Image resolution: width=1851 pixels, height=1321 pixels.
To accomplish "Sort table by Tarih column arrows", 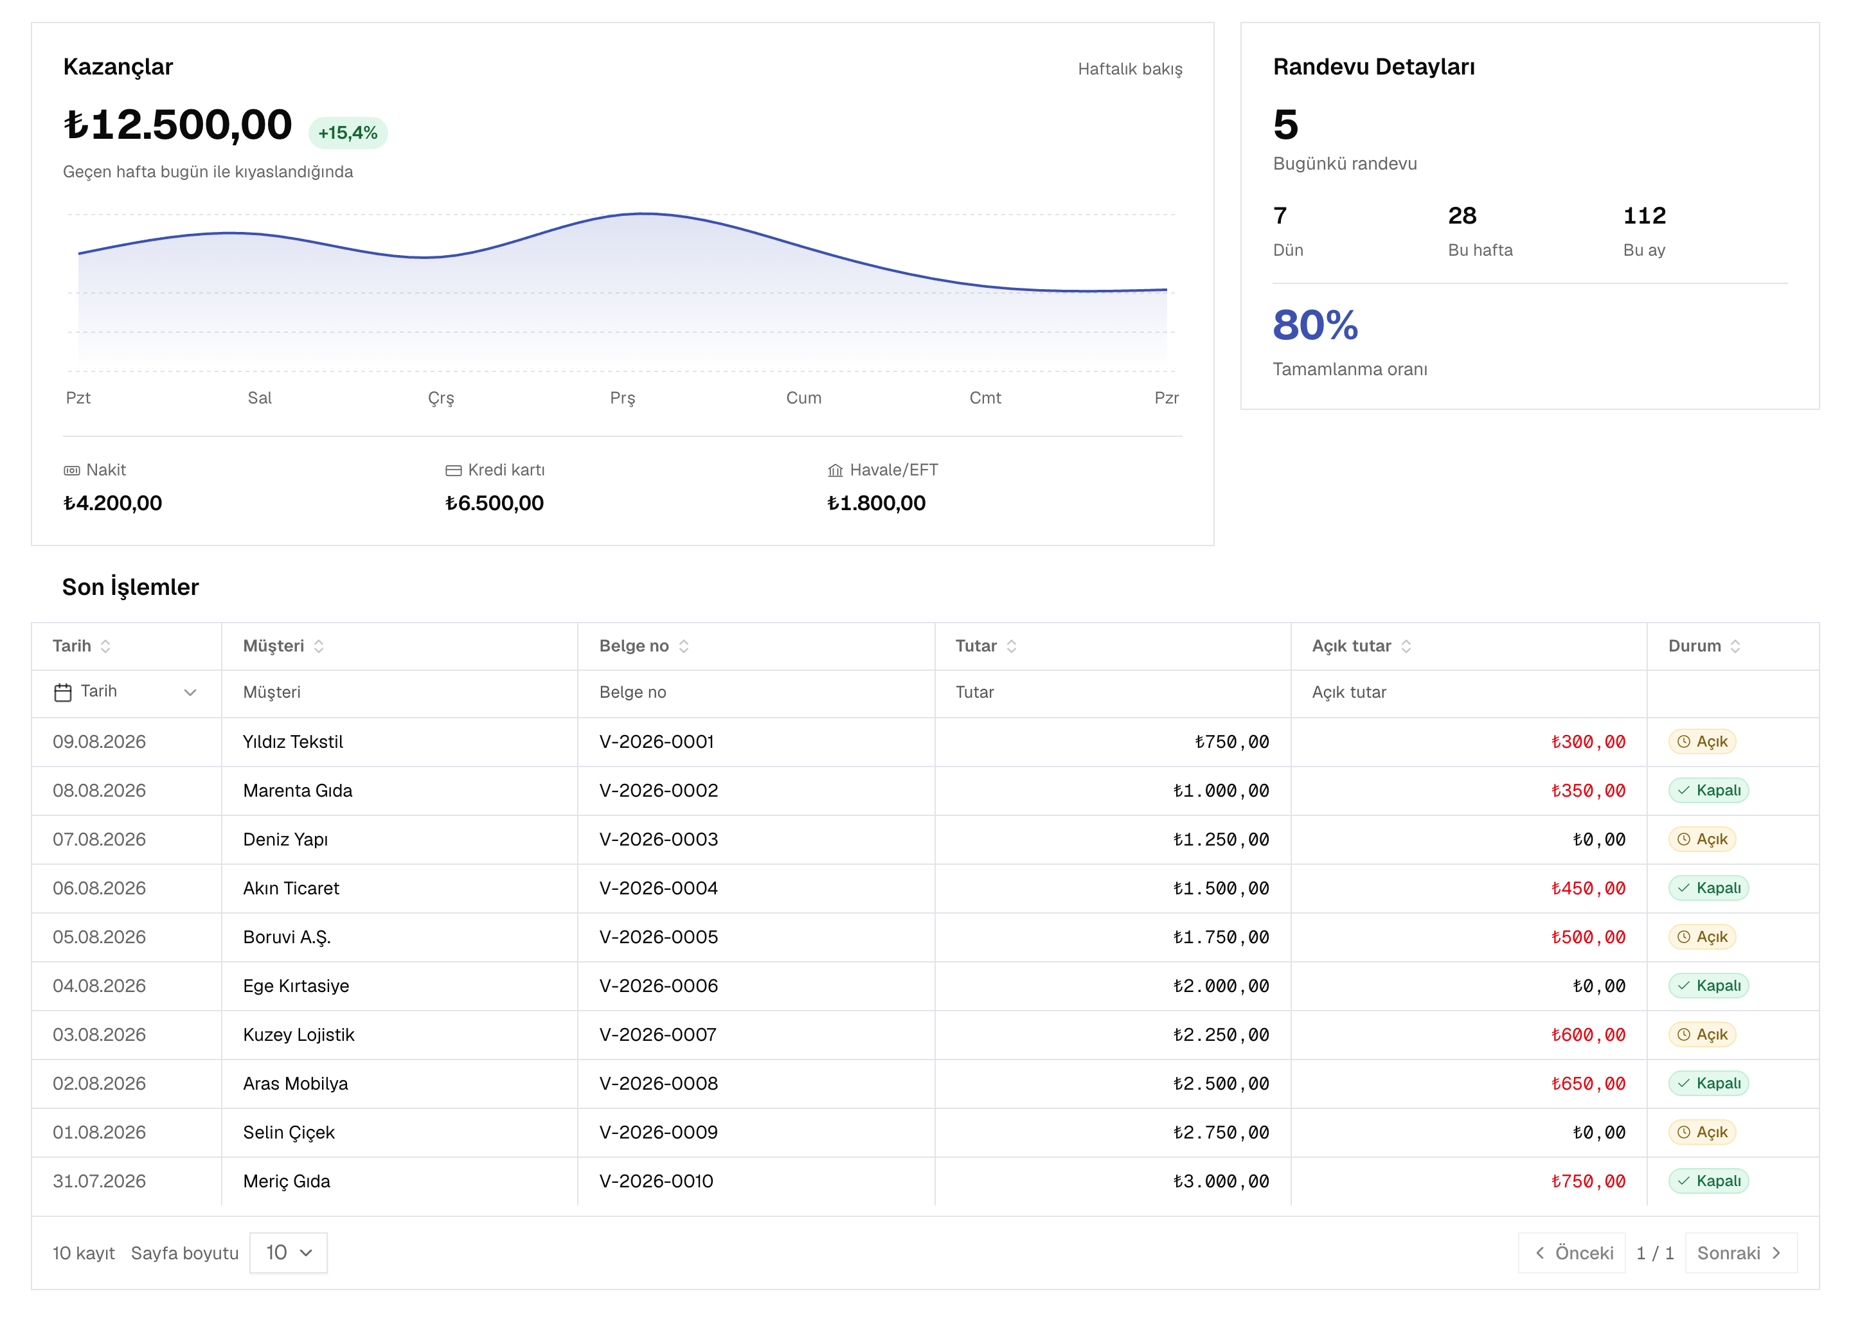I will click(x=105, y=646).
